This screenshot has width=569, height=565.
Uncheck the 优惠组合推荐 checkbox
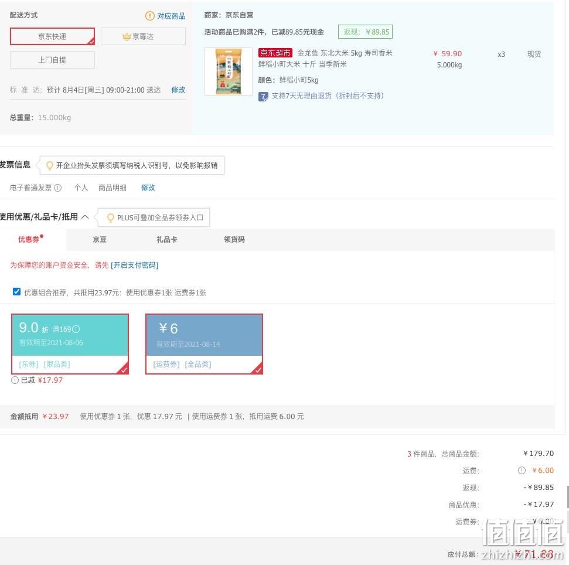[16, 292]
